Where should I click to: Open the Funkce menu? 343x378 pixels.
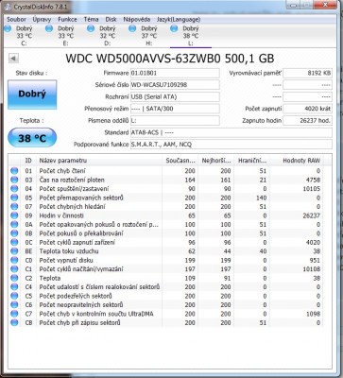tap(67, 19)
